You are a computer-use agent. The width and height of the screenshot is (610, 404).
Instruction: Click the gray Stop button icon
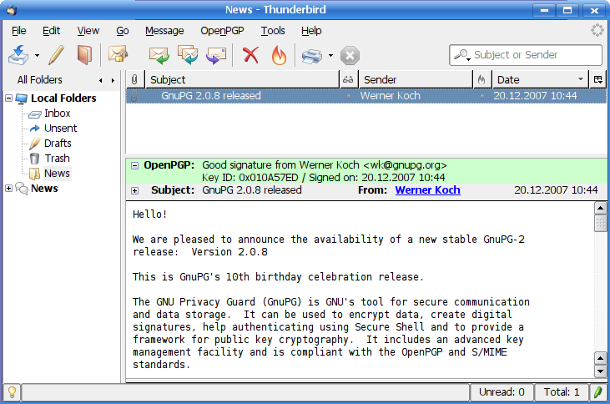350,56
